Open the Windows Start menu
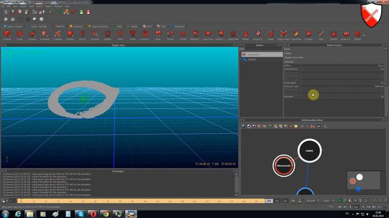 (x=5, y=214)
